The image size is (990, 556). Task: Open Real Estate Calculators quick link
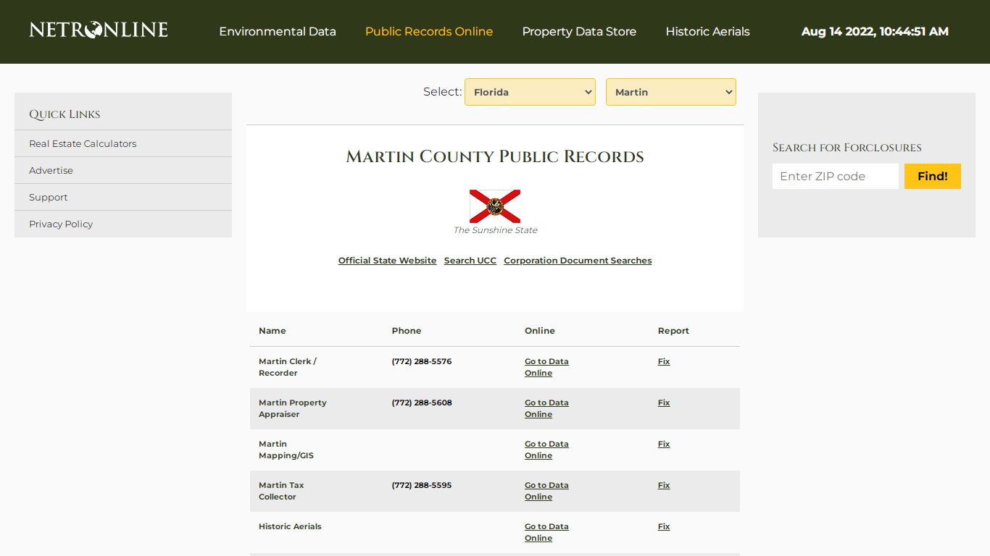point(83,143)
